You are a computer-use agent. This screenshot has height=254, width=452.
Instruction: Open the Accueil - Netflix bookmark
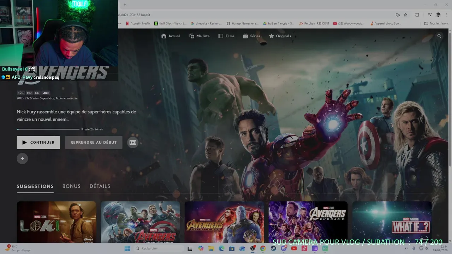pos(138,24)
